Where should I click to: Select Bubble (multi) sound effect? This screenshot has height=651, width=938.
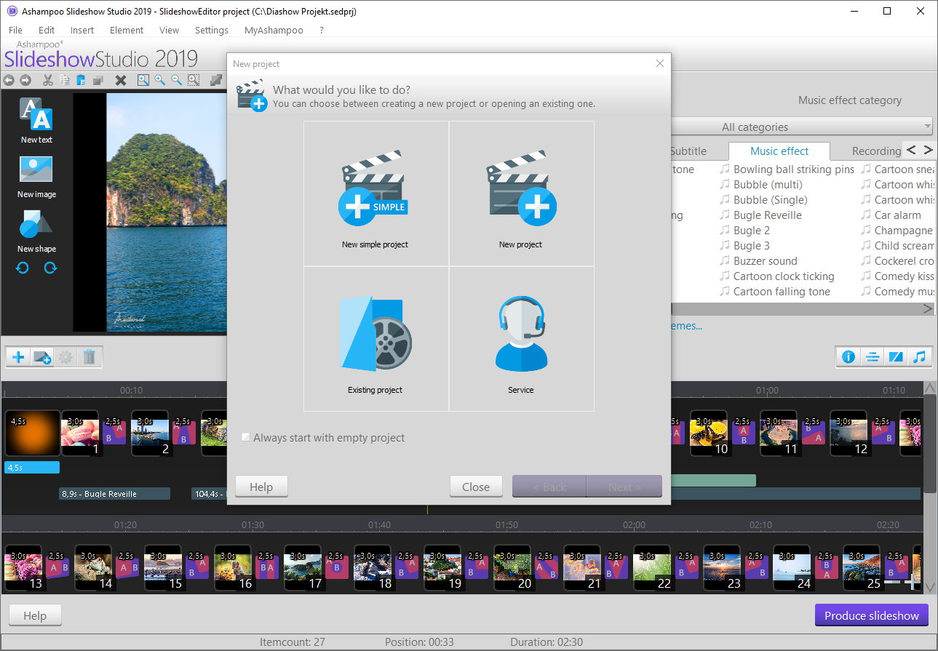761,184
